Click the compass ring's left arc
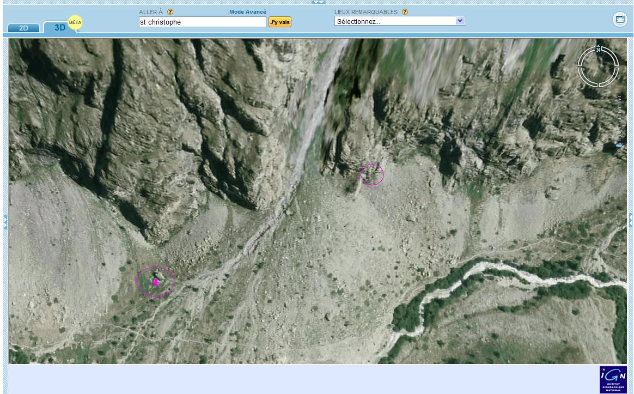634x394 pixels. coord(581,66)
